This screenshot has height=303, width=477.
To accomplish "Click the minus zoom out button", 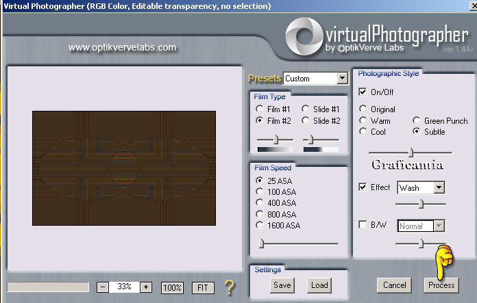I will click(103, 287).
